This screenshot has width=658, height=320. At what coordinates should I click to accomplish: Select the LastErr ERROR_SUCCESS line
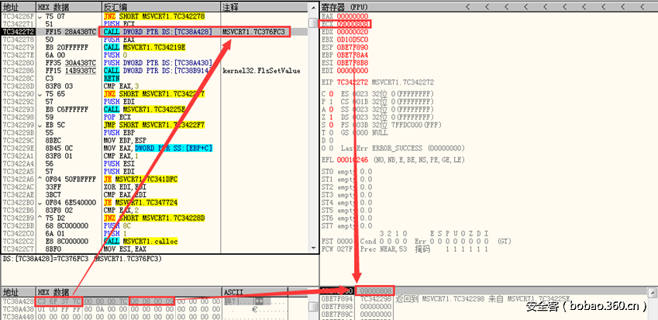402,148
